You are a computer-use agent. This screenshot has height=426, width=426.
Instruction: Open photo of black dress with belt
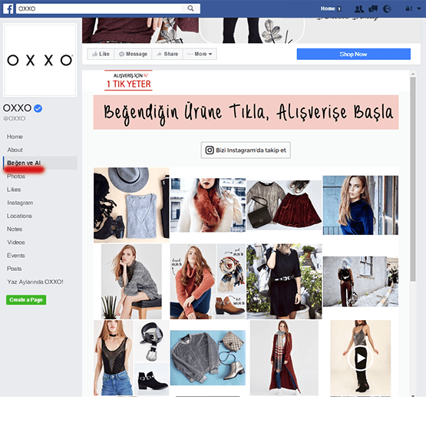(x=284, y=281)
